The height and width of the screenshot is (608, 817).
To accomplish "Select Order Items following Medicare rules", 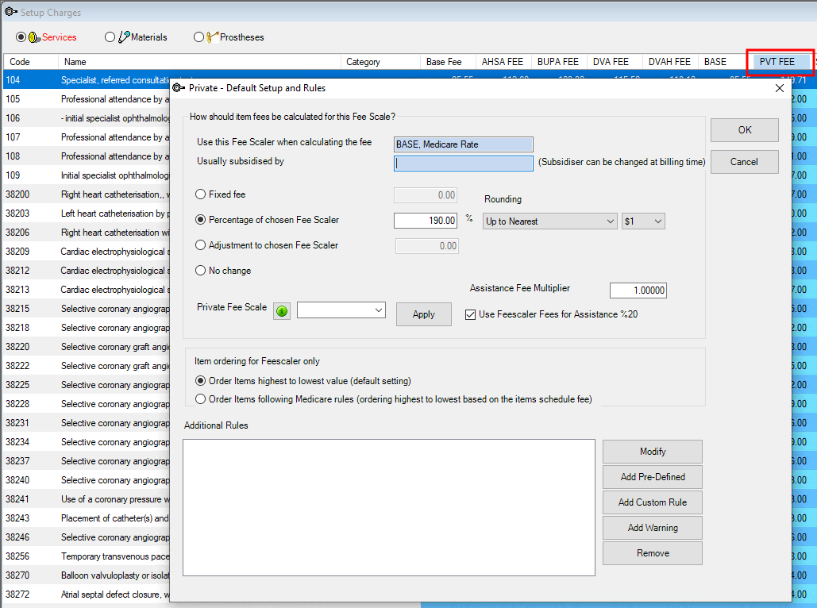I will pyautogui.click(x=200, y=399).
